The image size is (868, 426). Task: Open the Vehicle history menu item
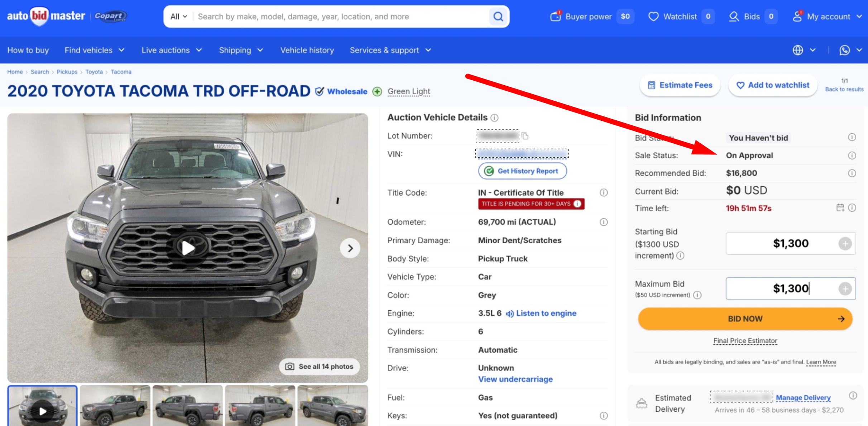click(307, 50)
